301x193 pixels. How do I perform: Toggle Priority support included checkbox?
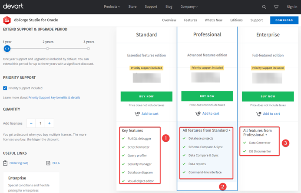[5, 88]
